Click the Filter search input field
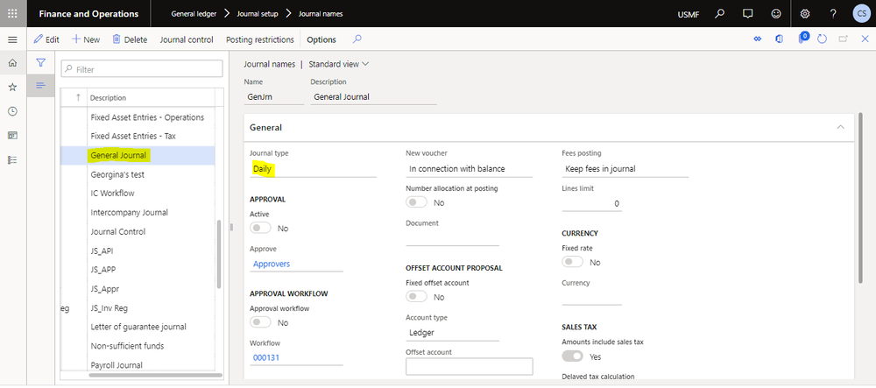The image size is (876, 388). coord(141,68)
